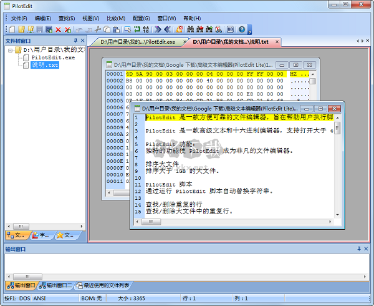The image size is (374, 306).
Task: Open the 配置(G) menu
Action: pyautogui.click(x=141, y=18)
